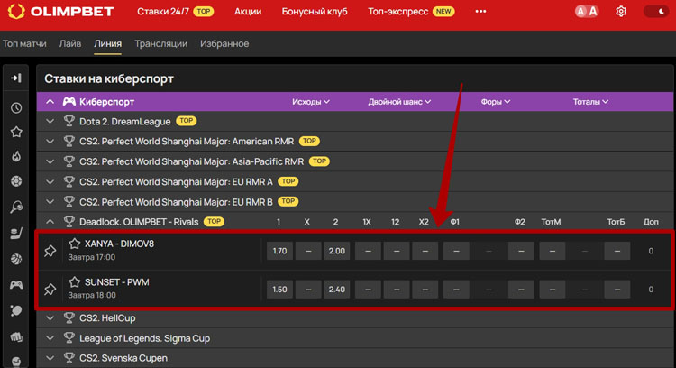The image size is (676, 368).
Task: Click the trophy icon next to Dota 2. DreamLeague
Action: pos(69,121)
